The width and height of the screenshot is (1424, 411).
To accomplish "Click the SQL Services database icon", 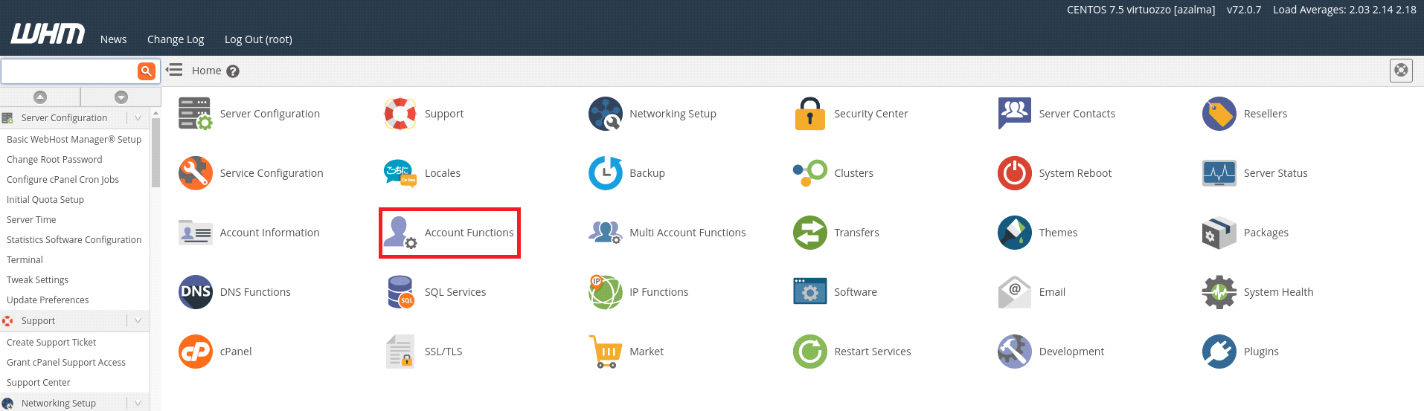I will [400, 292].
